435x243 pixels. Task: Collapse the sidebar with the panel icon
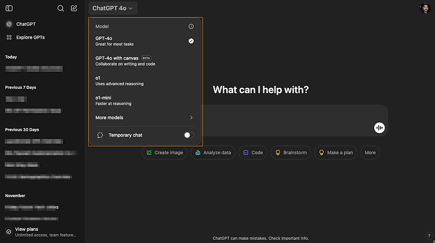click(9, 9)
